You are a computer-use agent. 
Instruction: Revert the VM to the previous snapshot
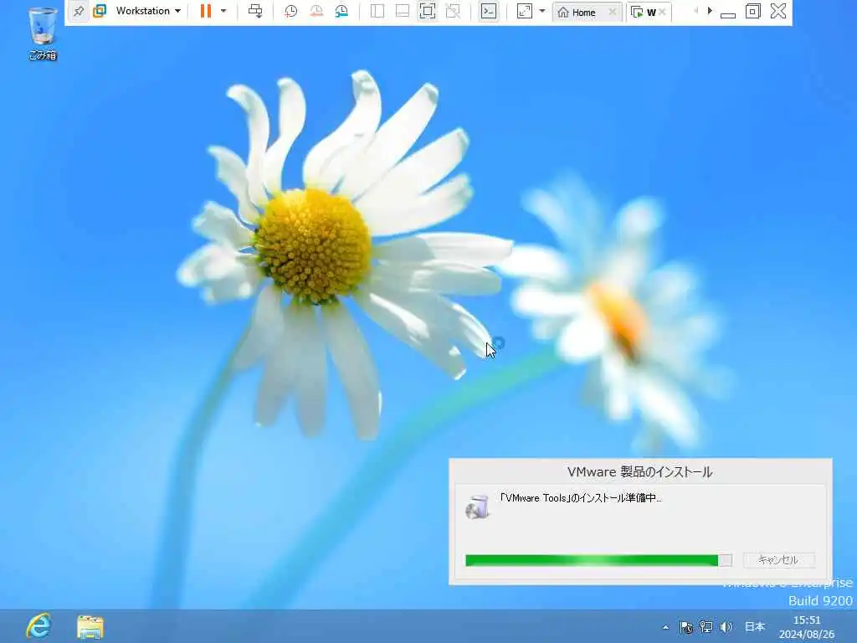tap(316, 11)
